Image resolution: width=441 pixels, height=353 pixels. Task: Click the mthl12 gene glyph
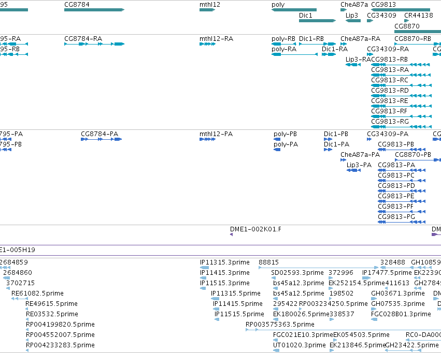coord(207,10)
